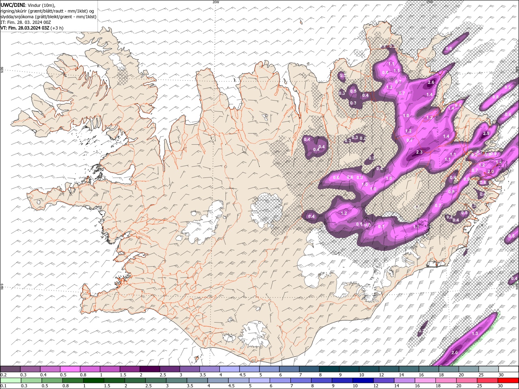Pick the top-row white swatch labeled 30
Screen dimensions: 519x389
tap(508, 369)
